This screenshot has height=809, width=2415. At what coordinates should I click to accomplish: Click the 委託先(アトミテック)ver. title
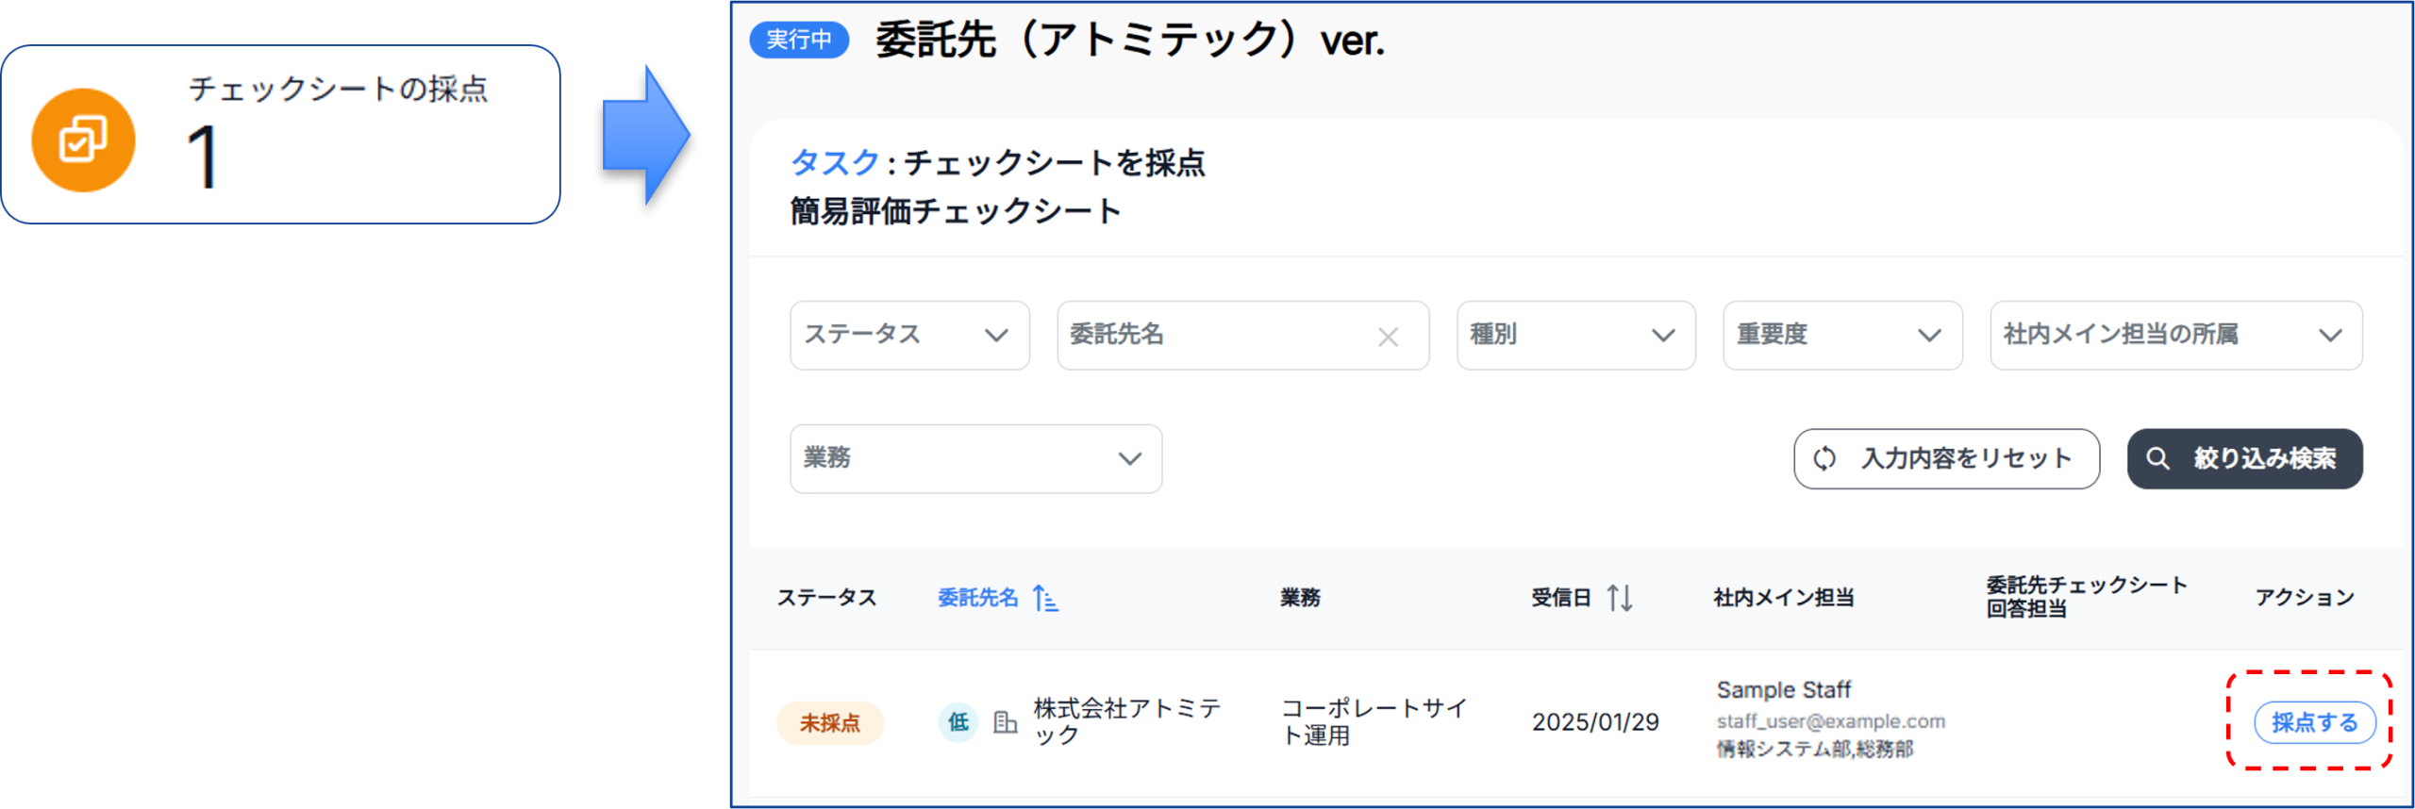[x=1129, y=41]
